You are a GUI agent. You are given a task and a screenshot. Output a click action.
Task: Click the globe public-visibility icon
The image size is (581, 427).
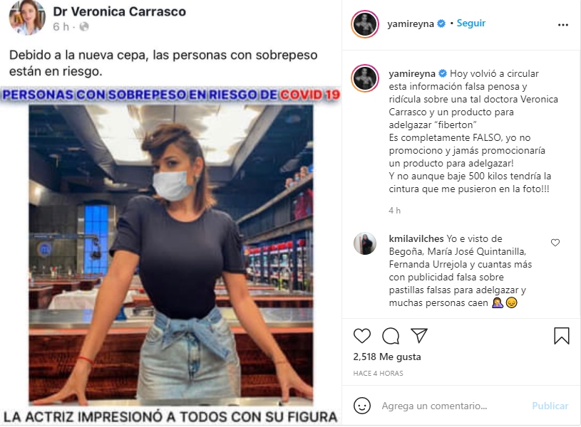click(x=84, y=26)
